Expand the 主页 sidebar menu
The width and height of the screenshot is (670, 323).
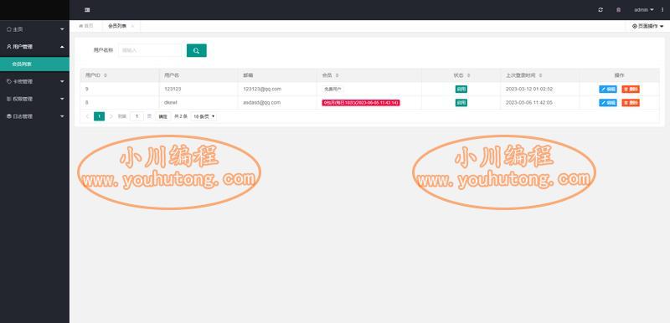(x=34, y=29)
